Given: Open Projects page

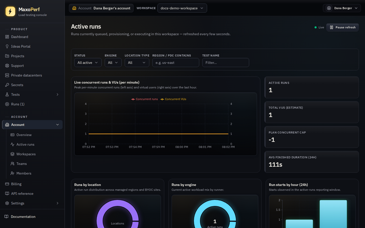Looking at the screenshot, I should point(32,56).
